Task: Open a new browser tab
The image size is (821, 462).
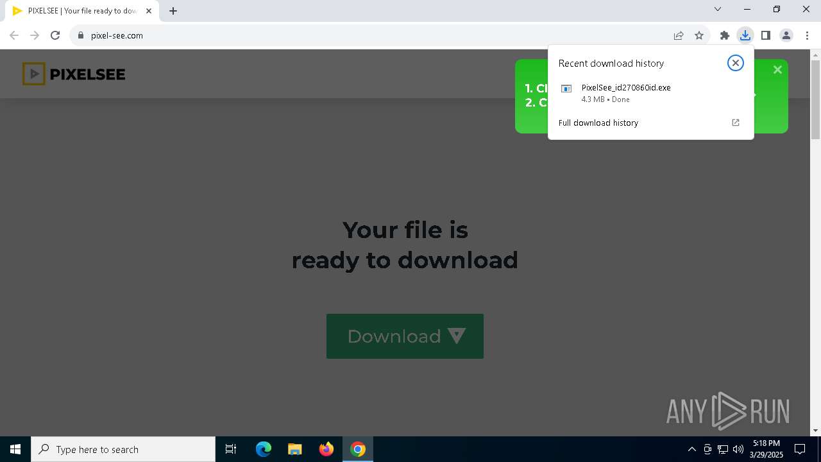Action: click(173, 11)
